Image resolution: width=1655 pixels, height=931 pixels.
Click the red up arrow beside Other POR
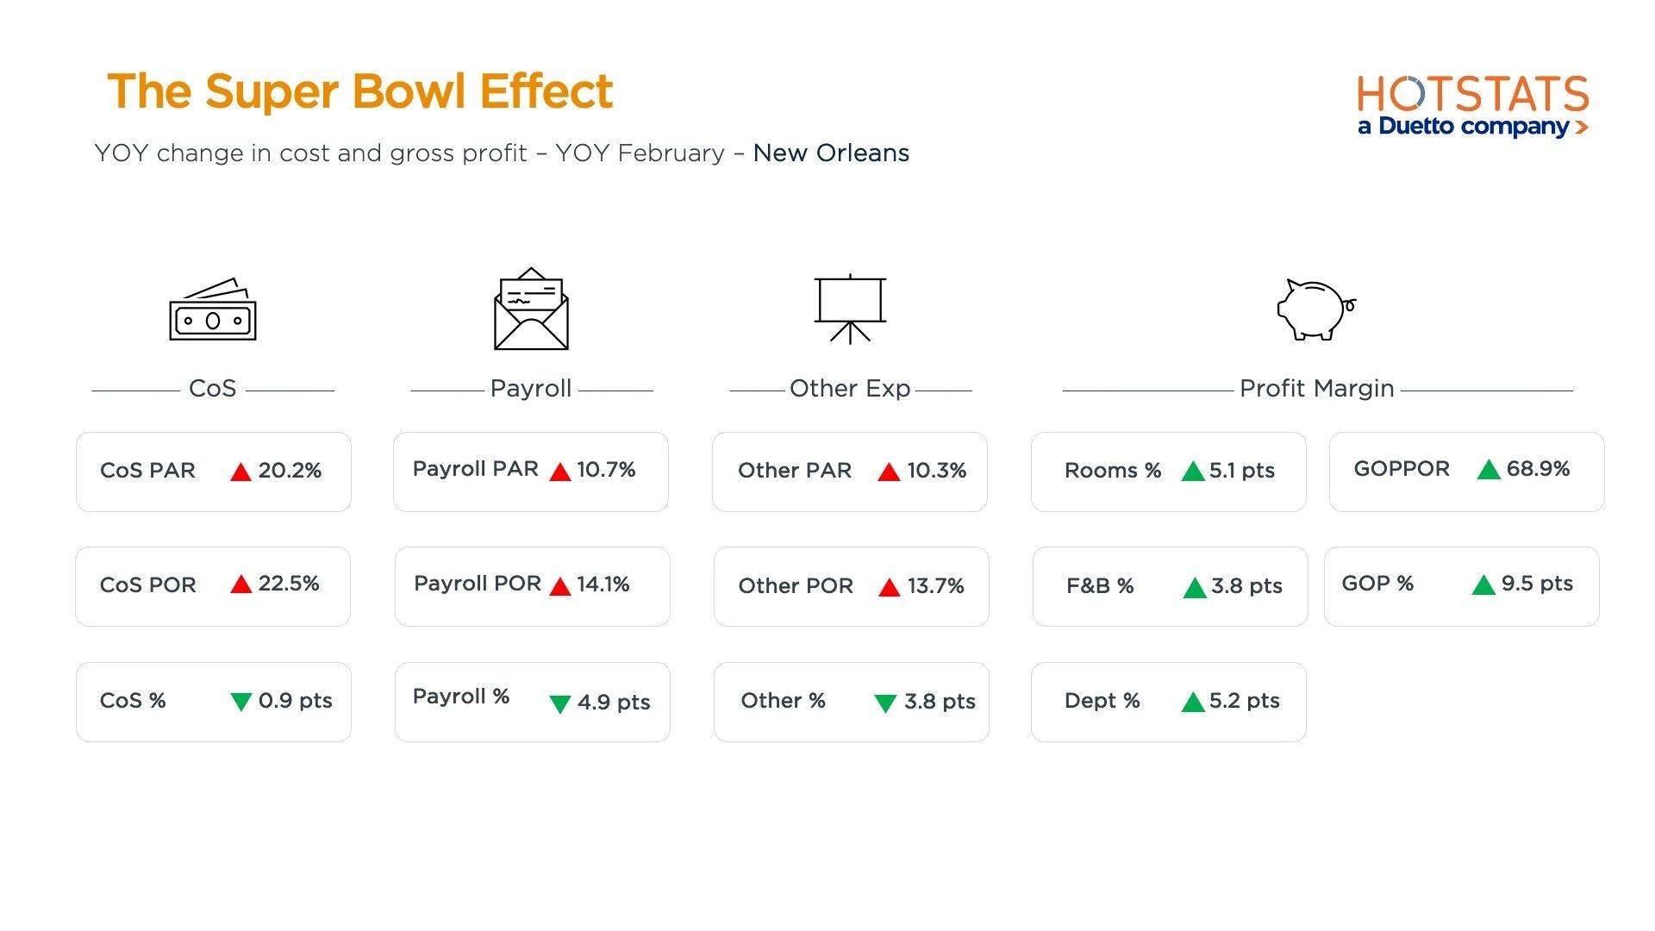(889, 588)
